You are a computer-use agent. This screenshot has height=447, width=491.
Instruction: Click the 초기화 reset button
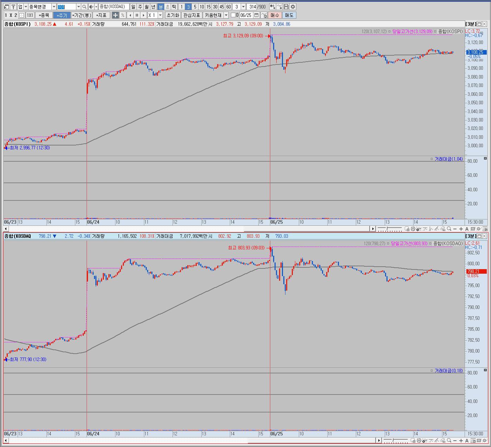(172, 15)
